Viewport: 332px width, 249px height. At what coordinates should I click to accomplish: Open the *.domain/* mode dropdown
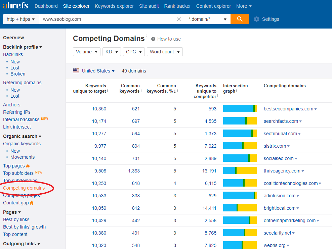tap(208, 19)
